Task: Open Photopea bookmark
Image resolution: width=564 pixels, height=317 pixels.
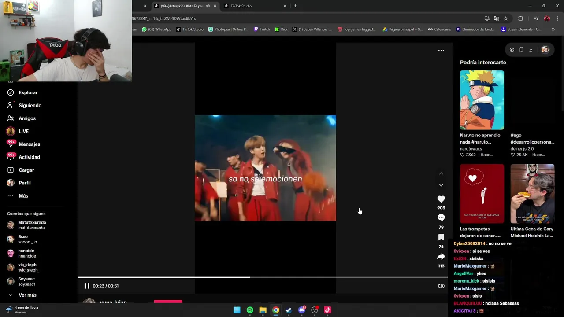Action: tap(228, 29)
